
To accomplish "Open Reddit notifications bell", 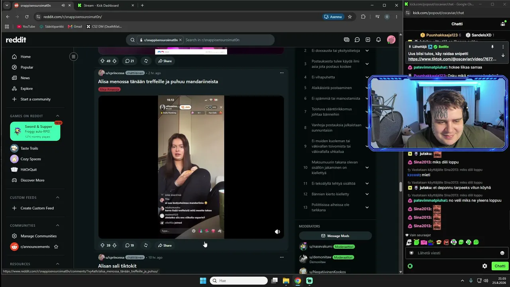I will pyautogui.click(x=379, y=40).
